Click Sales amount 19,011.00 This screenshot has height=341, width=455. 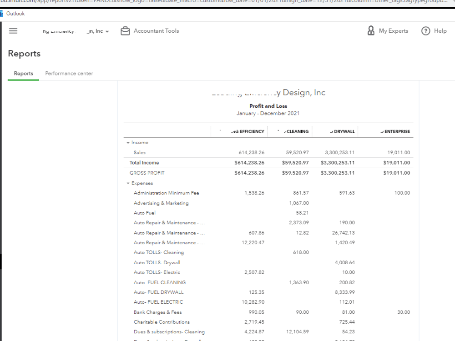coord(399,152)
